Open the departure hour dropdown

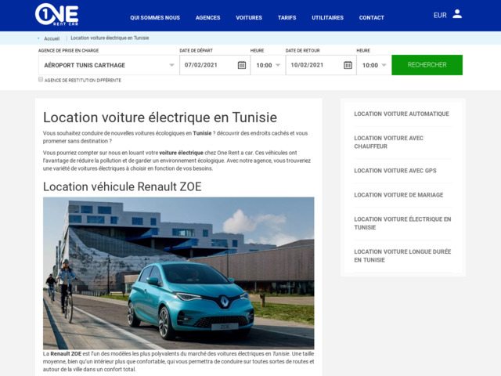[x=268, y=65]
